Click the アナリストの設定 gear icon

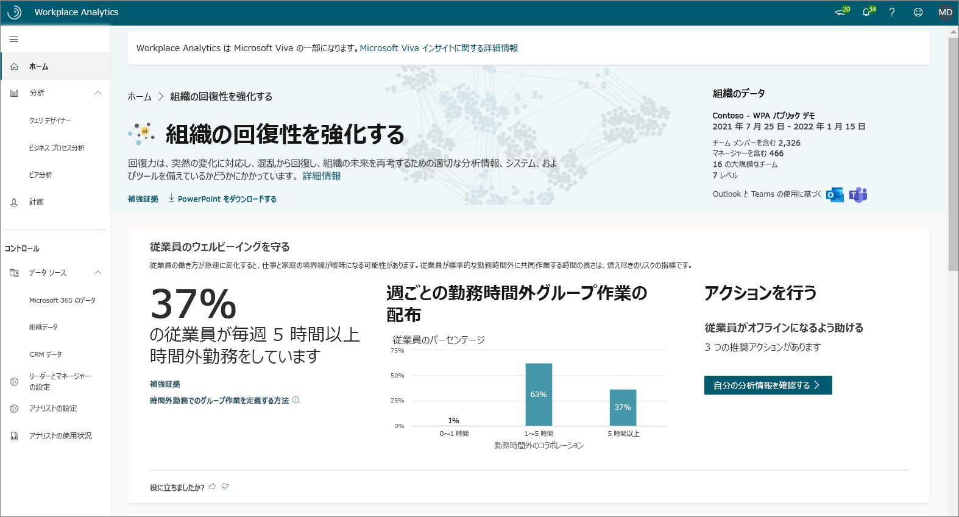tap(14, 409)
